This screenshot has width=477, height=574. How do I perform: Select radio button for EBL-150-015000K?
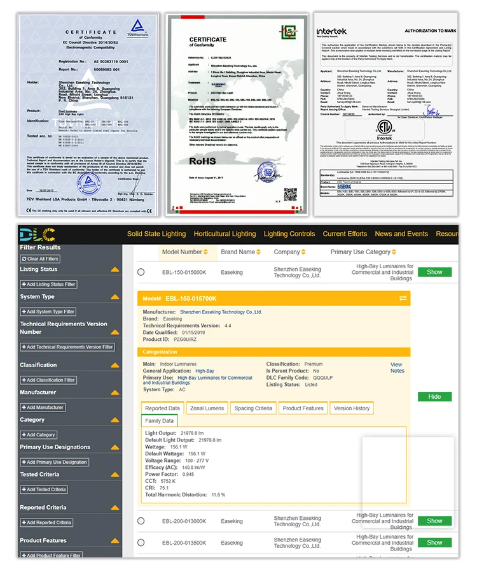tap(141, 272)
